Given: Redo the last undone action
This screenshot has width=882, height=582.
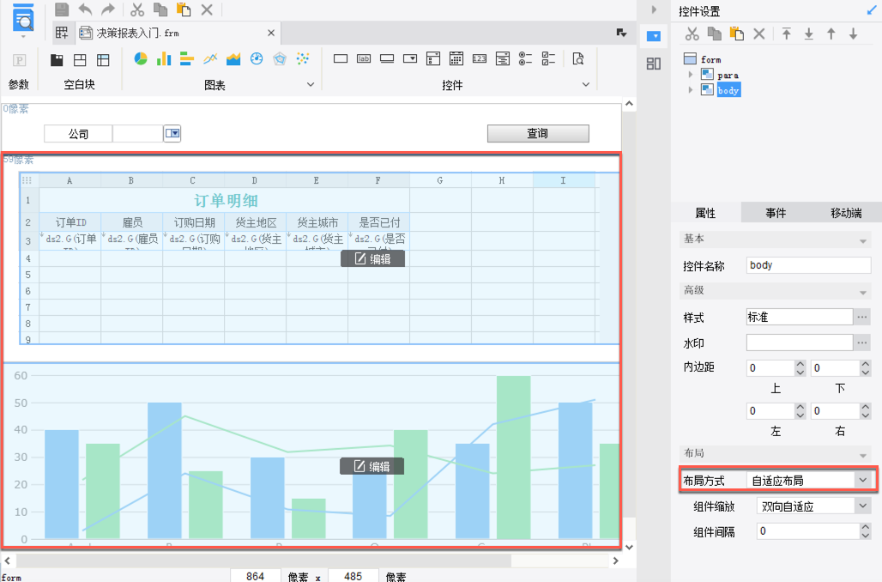Looking at the screenshot, I should point(108,9).
